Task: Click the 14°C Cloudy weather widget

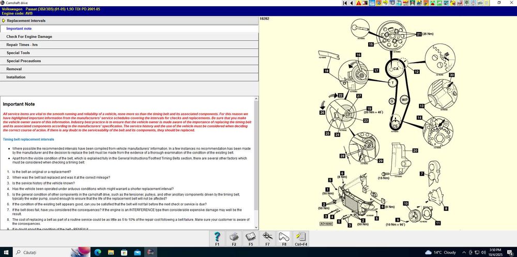Action: click(x=441, y=252)
